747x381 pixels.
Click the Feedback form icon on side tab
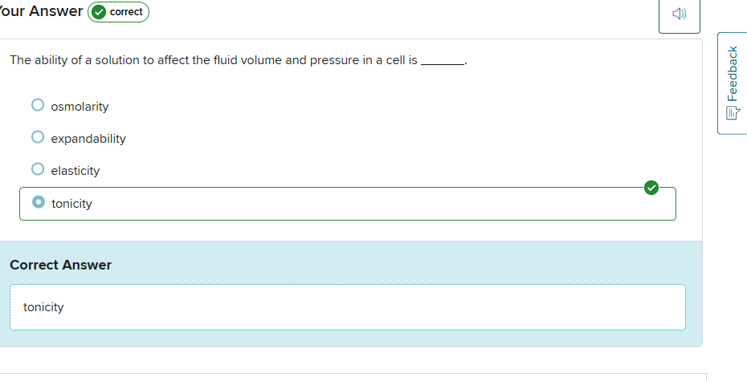point(732,113)
